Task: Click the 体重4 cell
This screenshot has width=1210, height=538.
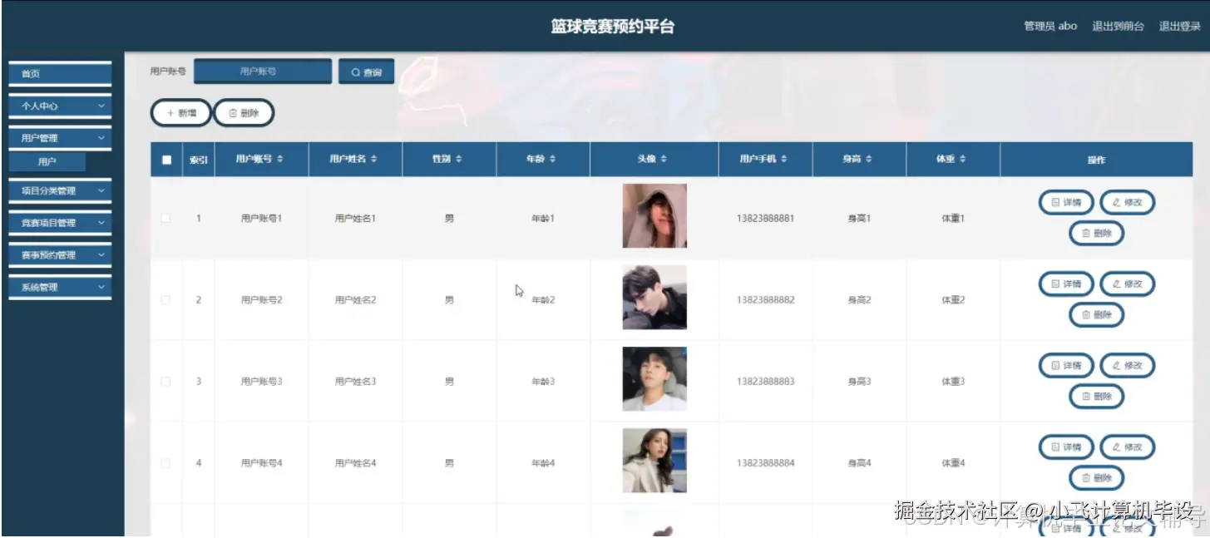Action: coord(953,463)
